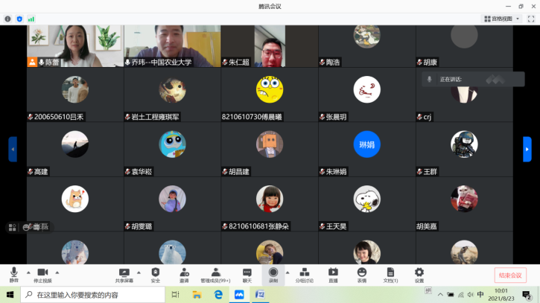Expand the audio options arrow beside mute

click(x=28, y=272)
